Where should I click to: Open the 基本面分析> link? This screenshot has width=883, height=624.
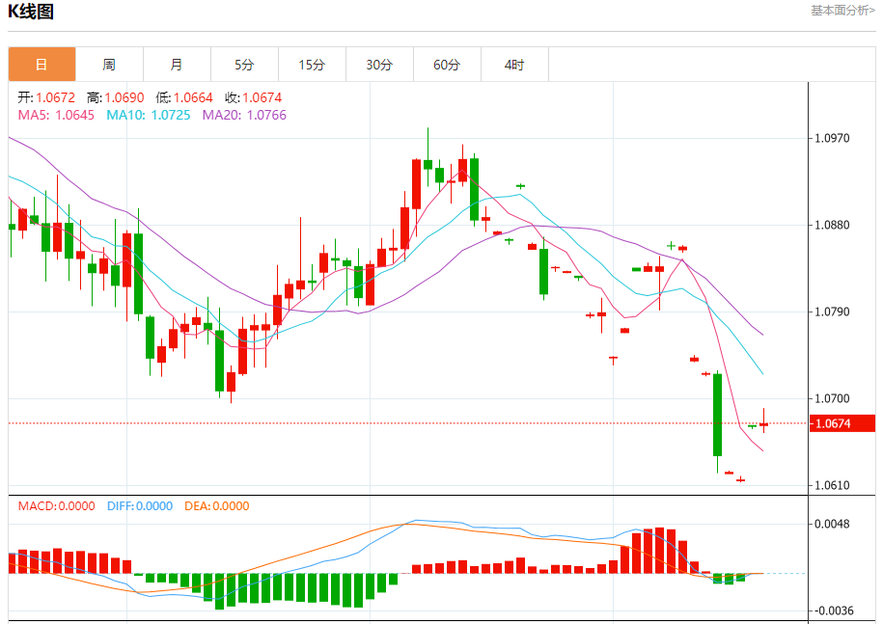tap(842, 11)
